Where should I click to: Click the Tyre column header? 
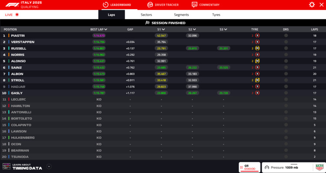[x=255, y=29]
